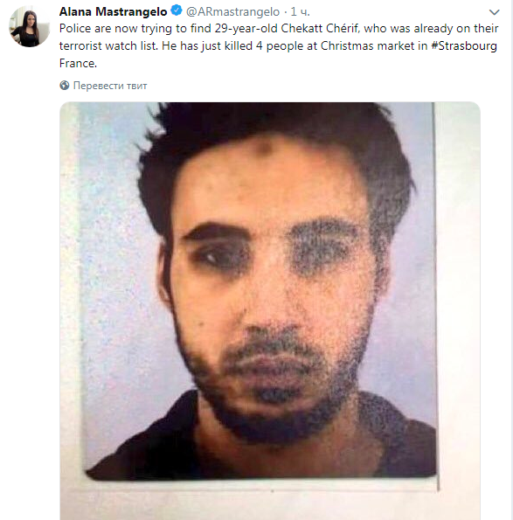Click the blue verified badge
This screenshot has height=520, width=513.
point(177,11)
